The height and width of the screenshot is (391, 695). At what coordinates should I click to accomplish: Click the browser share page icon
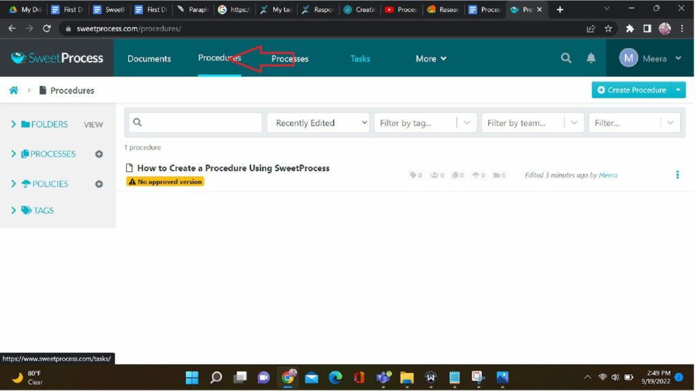tap(590, 29)
